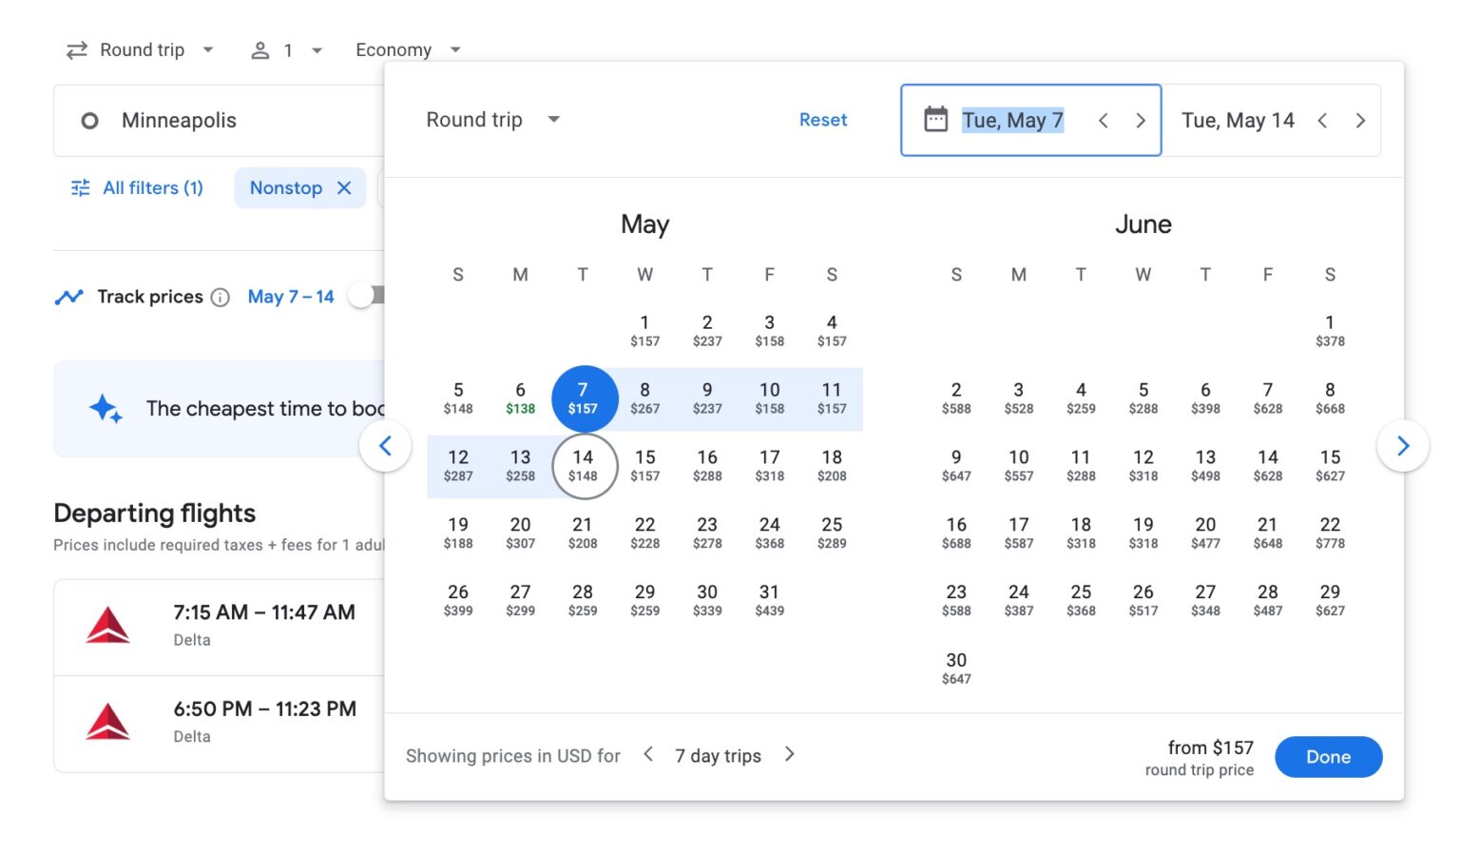
Task: Click the sparkle icon on cheapest time banner
Action: point(105,409)
